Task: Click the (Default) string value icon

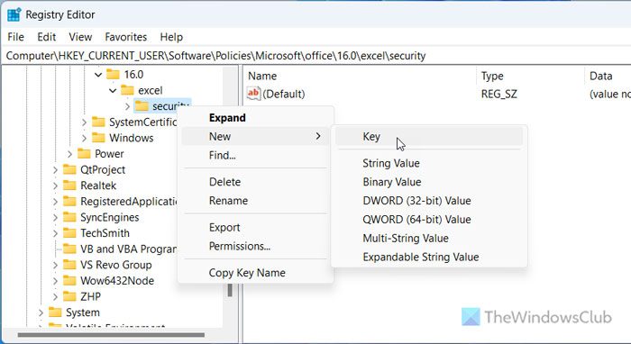Action: click(253, 94)
